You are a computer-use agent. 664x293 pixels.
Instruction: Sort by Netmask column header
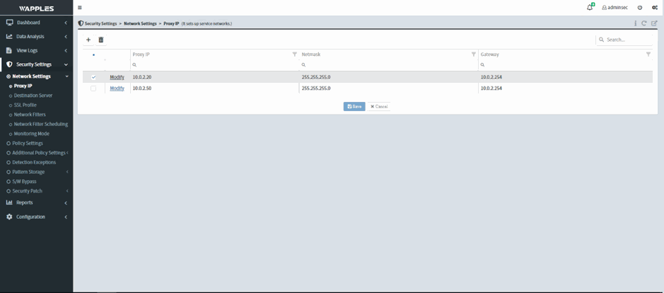click(311, 54)
